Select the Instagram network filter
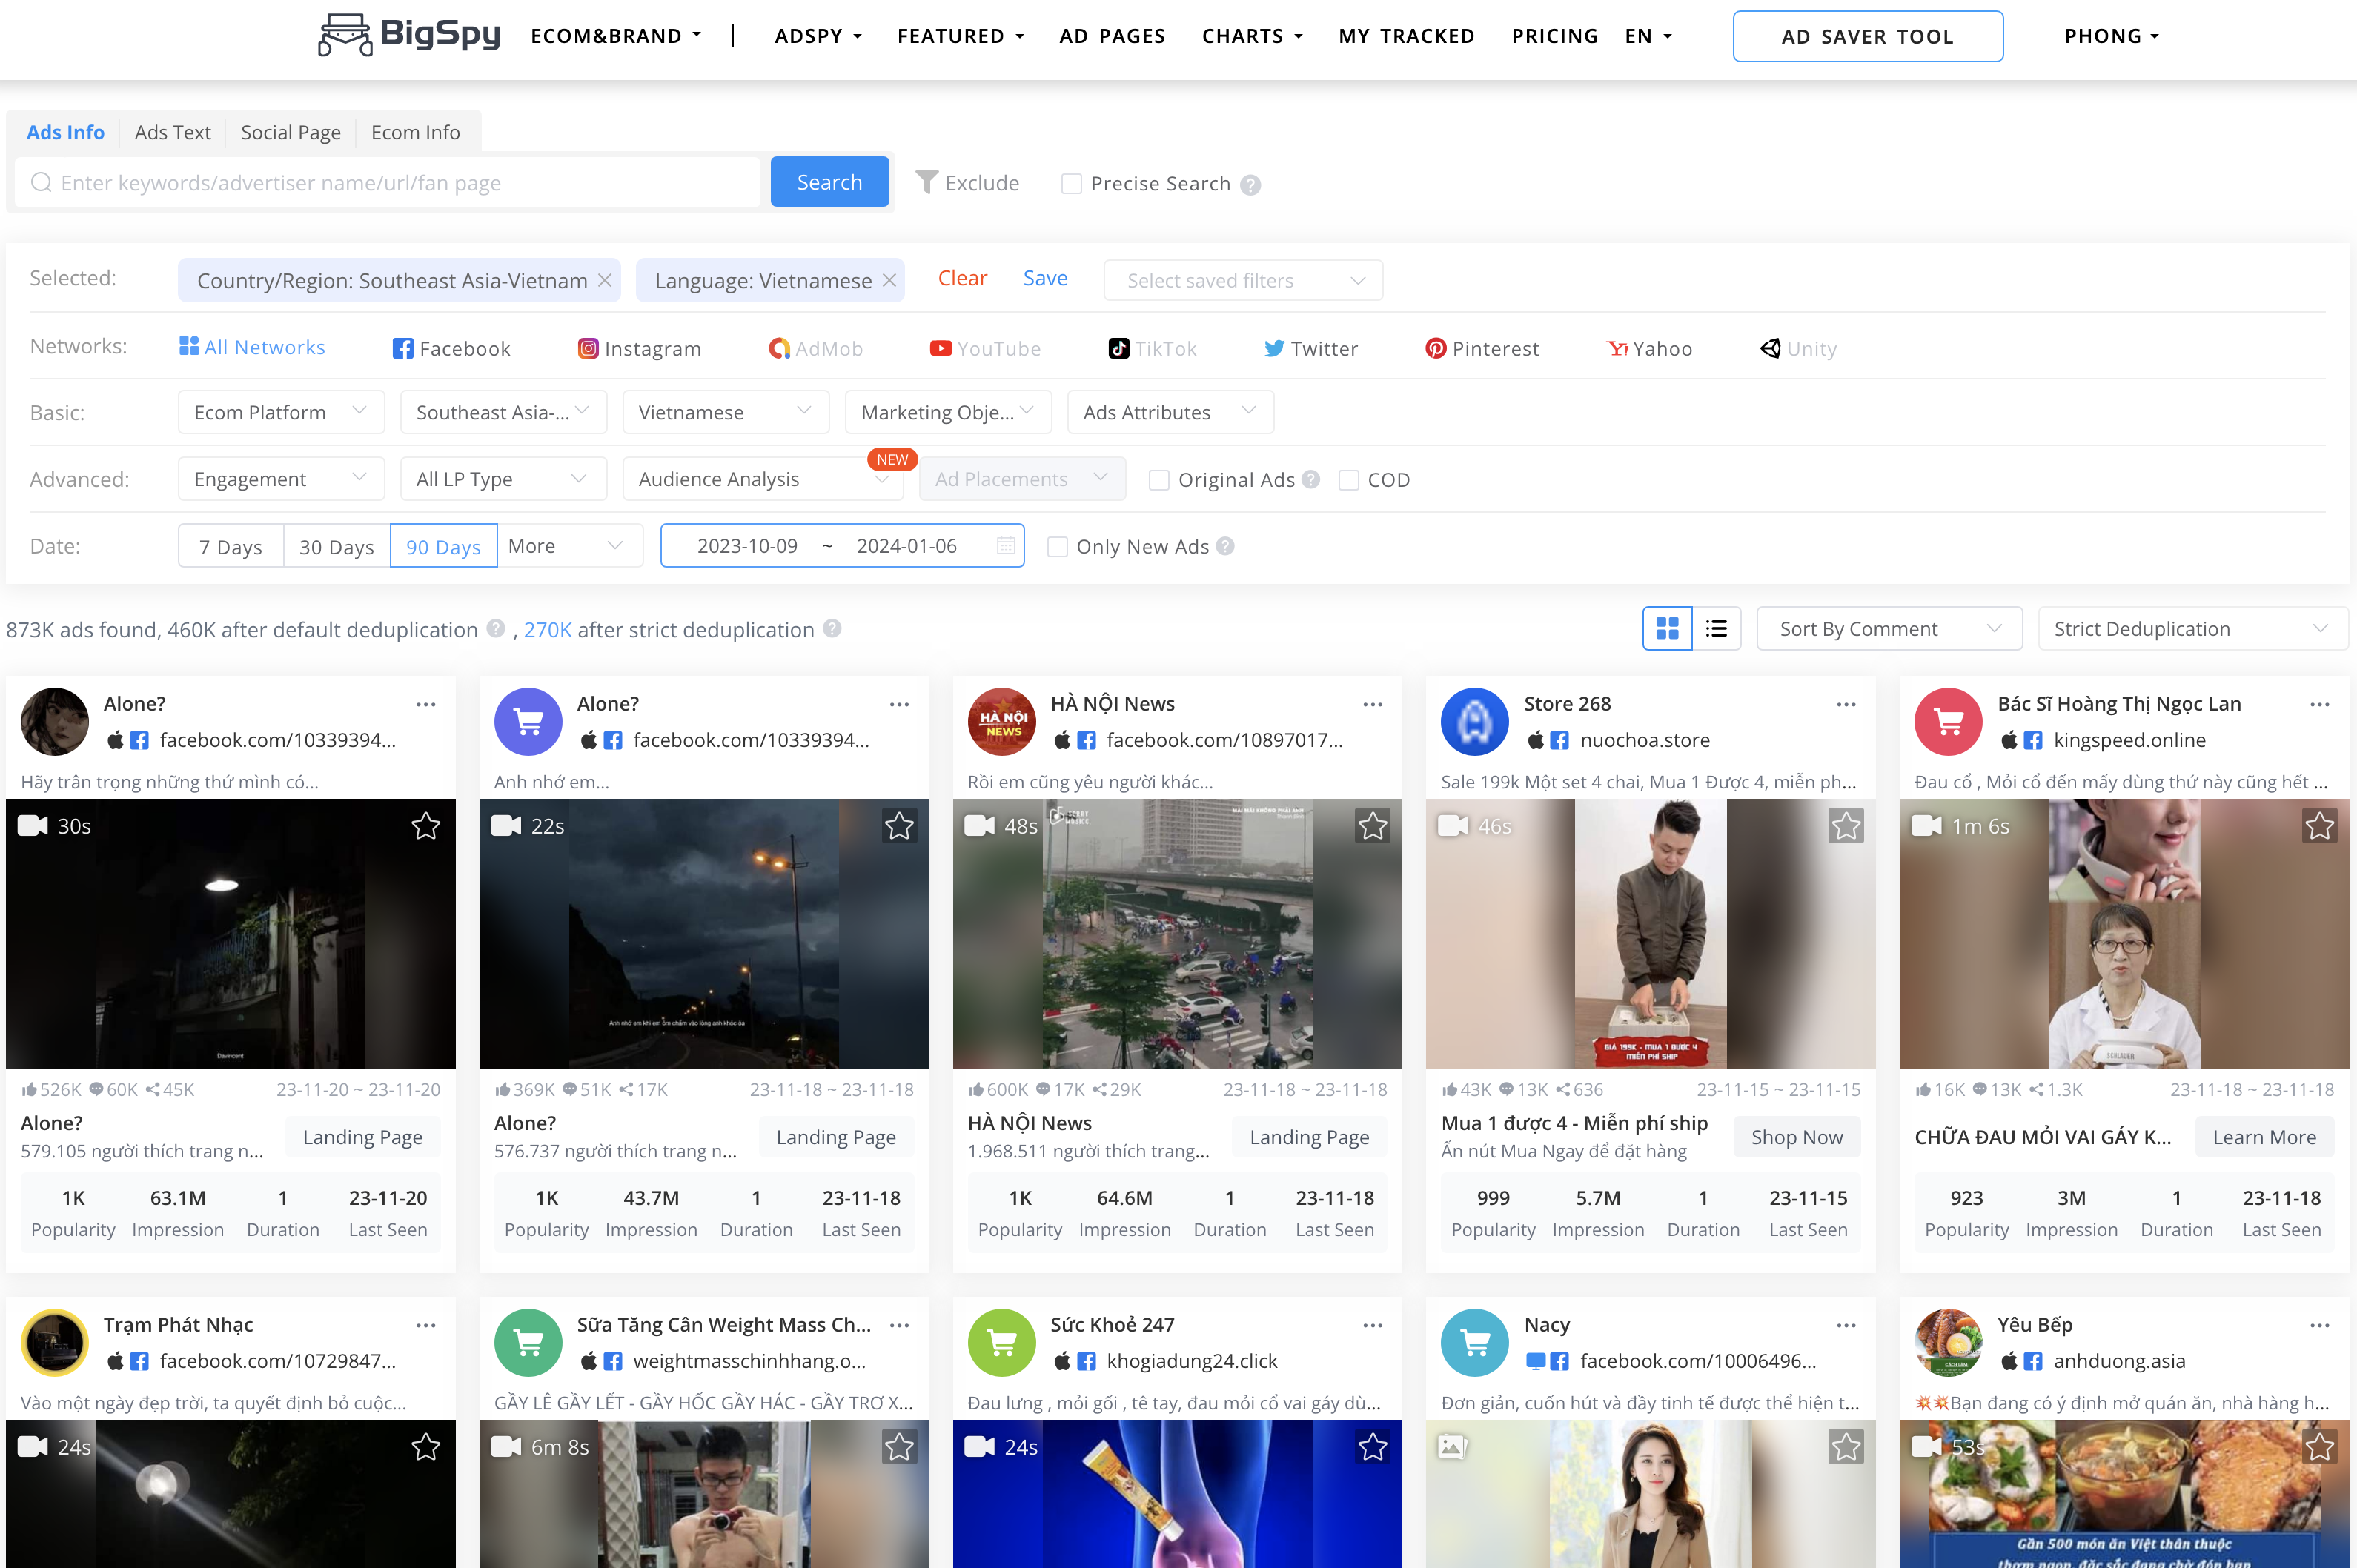Image resolution: width=2357 pixels, height=1568 pixels. pos(640,348)
